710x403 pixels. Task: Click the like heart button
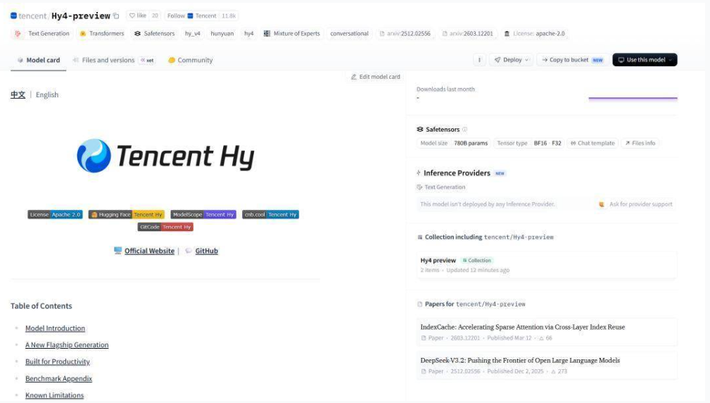click(x=138, y=15)
